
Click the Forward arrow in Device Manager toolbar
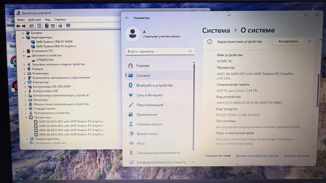(24, 26)
